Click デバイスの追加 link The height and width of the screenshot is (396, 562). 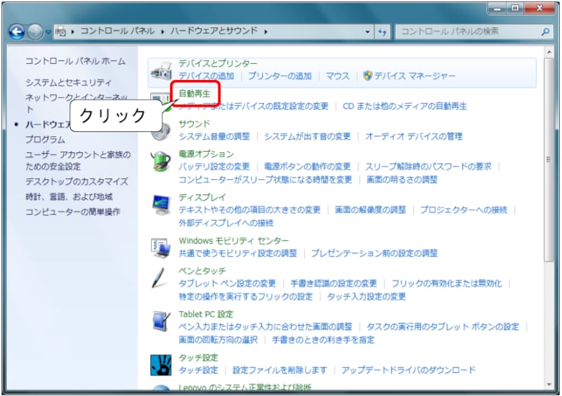[206, 76]
